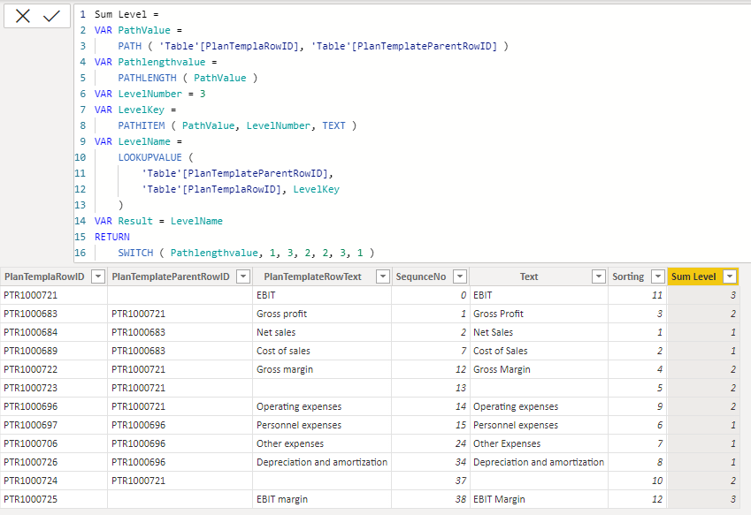Click SWITCH function in line 16

point(135,253)
